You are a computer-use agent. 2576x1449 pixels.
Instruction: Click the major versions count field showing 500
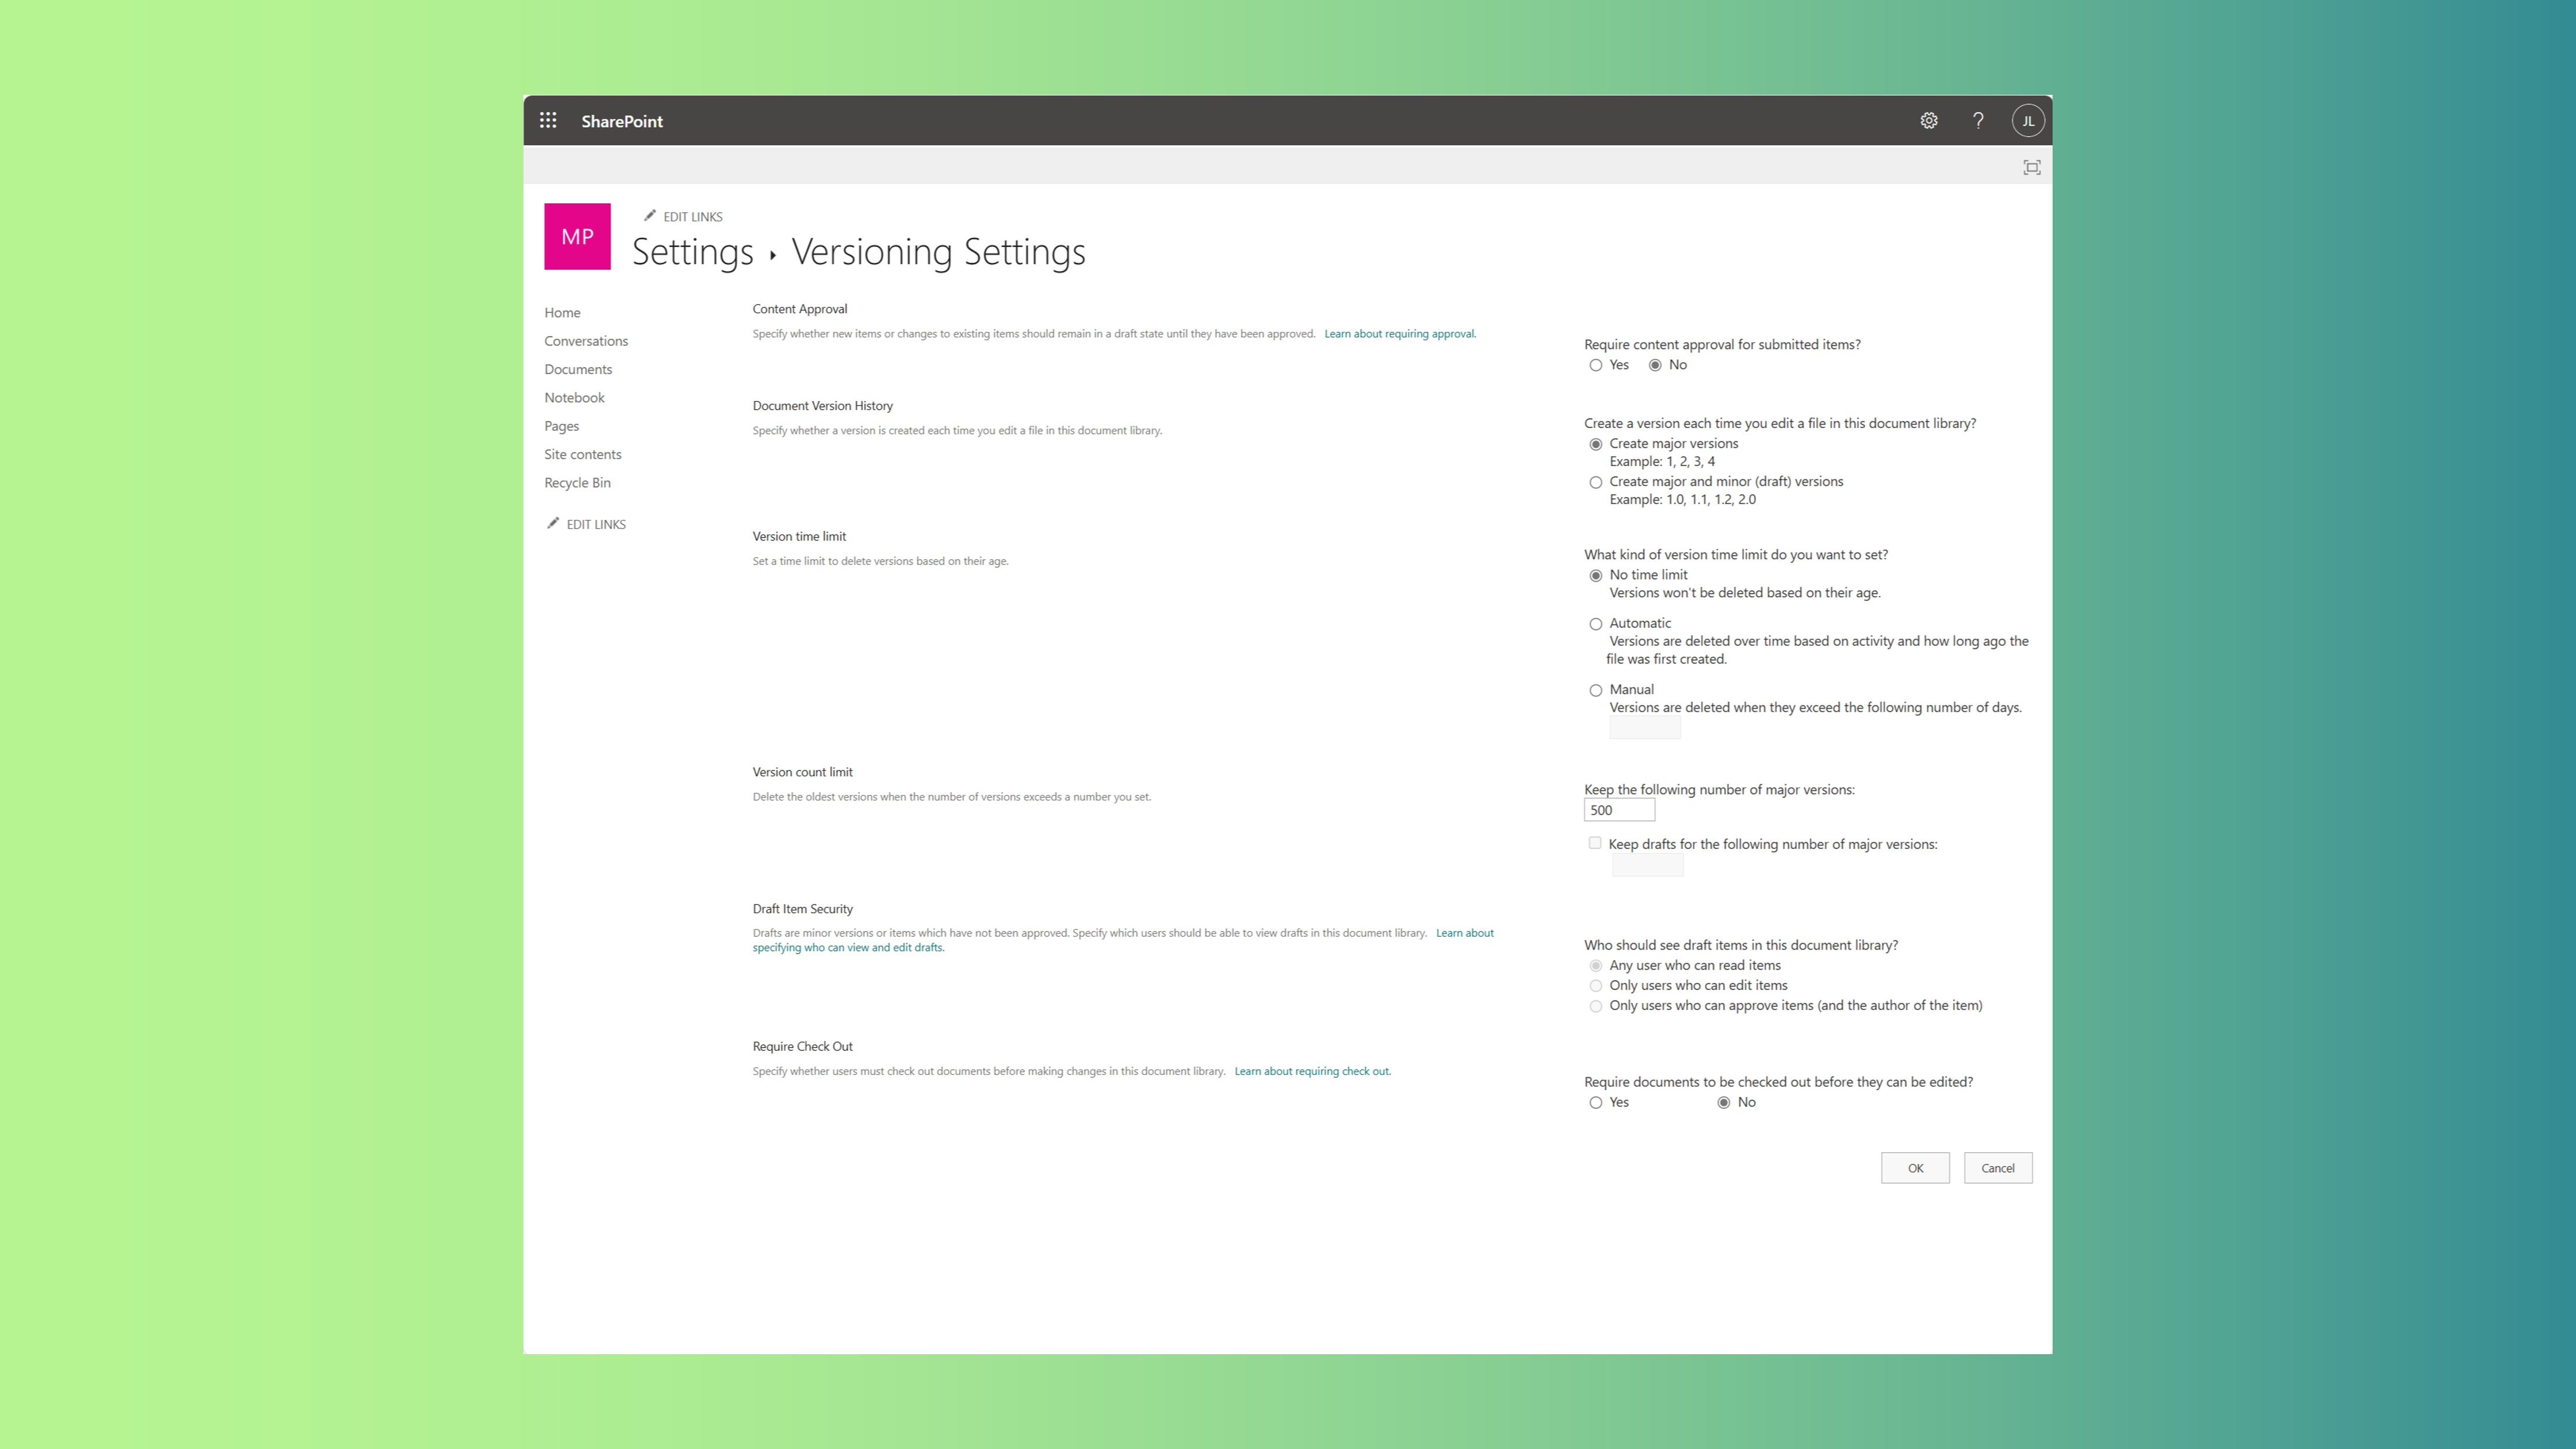click(x=1619, y=809)
